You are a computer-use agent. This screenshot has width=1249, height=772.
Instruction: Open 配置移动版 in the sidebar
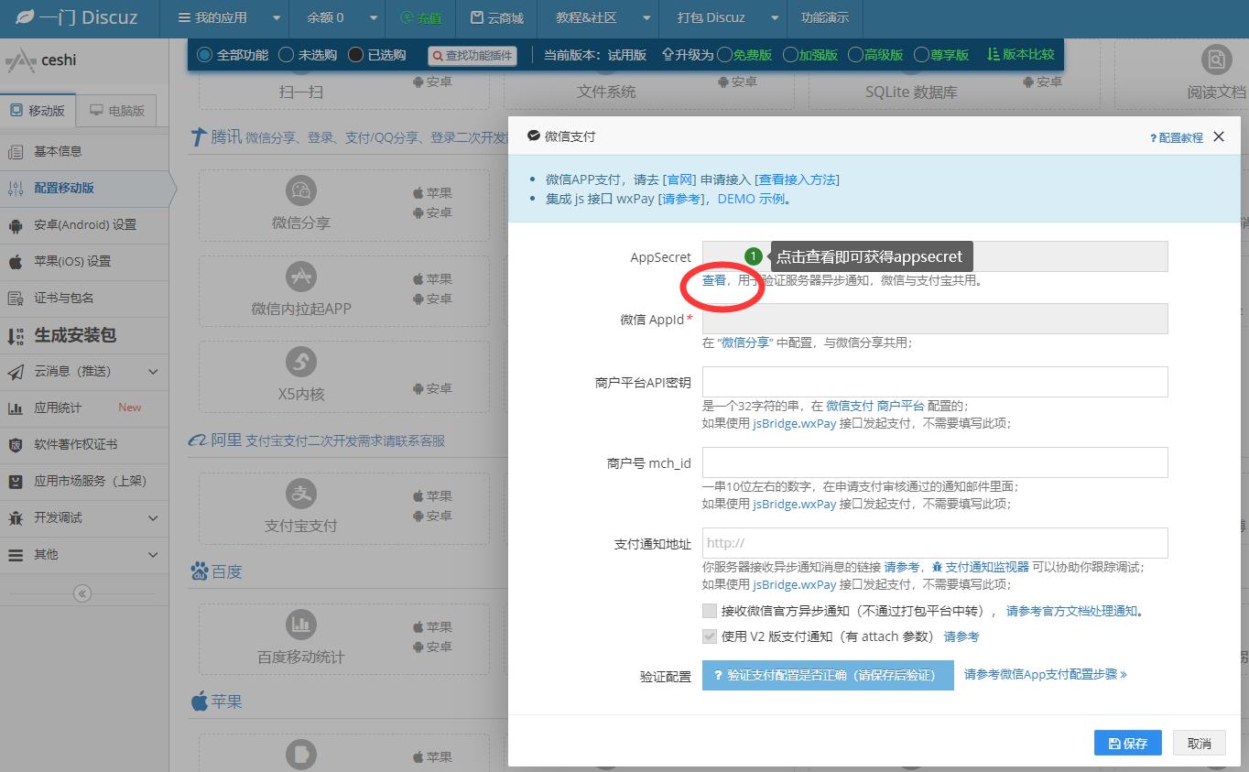[x=84, y=188]
